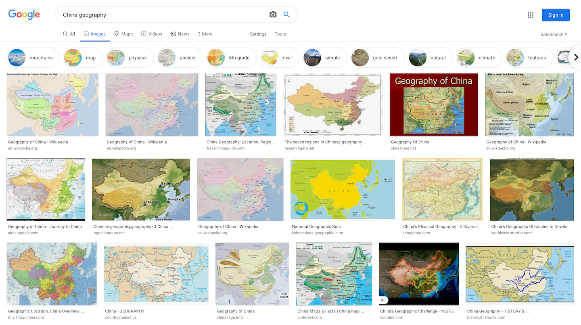Viewport: 581px width, 325px height.
Task: Expand the SafeSearch dropdown
Action: click(x=554, y=34)
